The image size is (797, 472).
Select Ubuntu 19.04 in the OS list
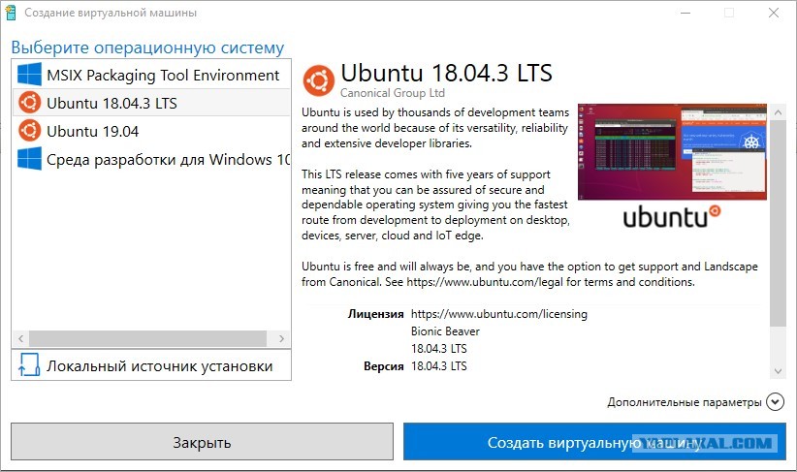tap(151, 131)
